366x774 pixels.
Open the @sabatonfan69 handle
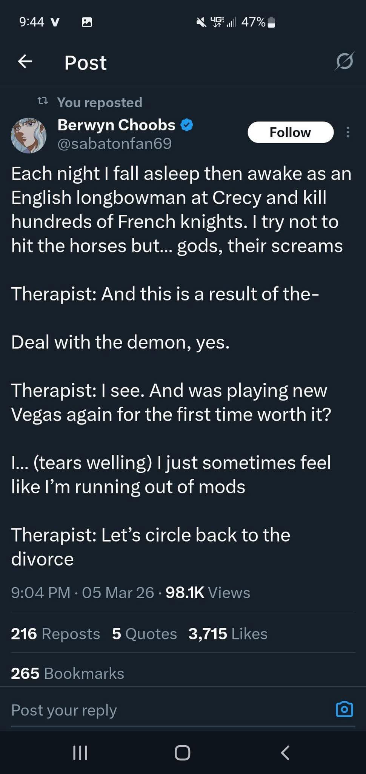tap(114, 144)
